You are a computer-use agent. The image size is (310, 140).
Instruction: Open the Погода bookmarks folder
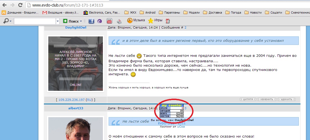click(233, 13)
